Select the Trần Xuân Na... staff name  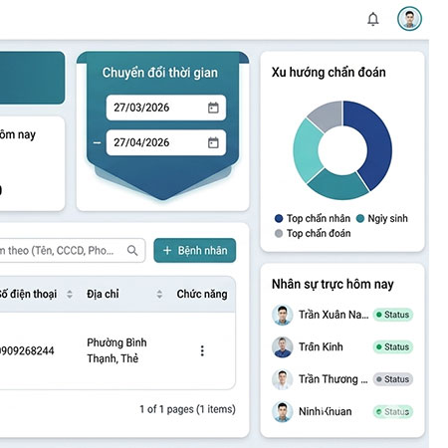pos(334,315)
